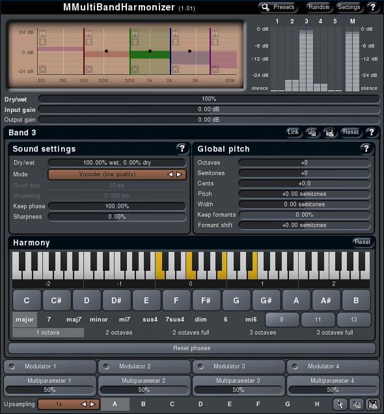Decrease Upsampling with left arrow

(x=84, y=404)
